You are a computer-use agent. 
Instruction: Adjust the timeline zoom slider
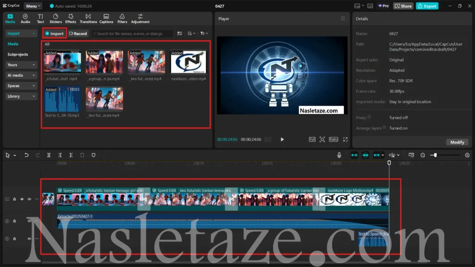click(x=435, y=155)
